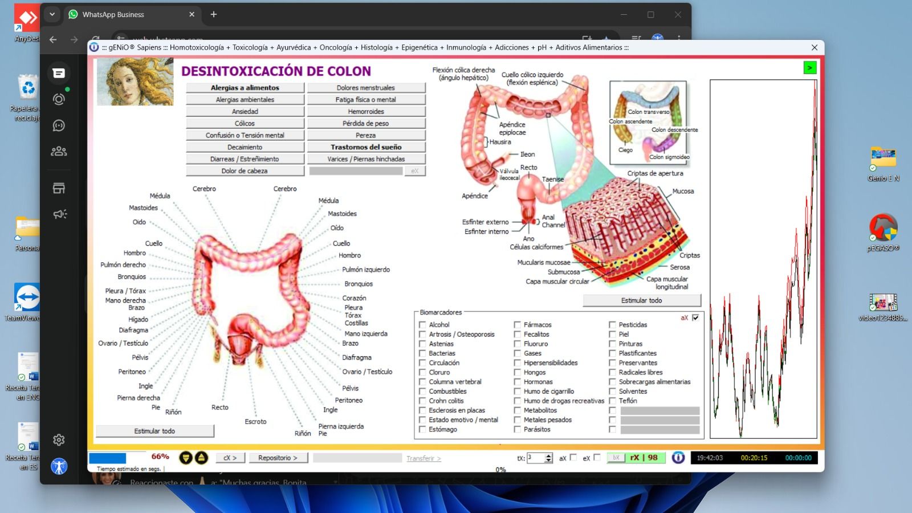Check the Metales pesados checkbox
This screenshot has height=513, width=912.
pyautogui.click(x=518, y=420)
